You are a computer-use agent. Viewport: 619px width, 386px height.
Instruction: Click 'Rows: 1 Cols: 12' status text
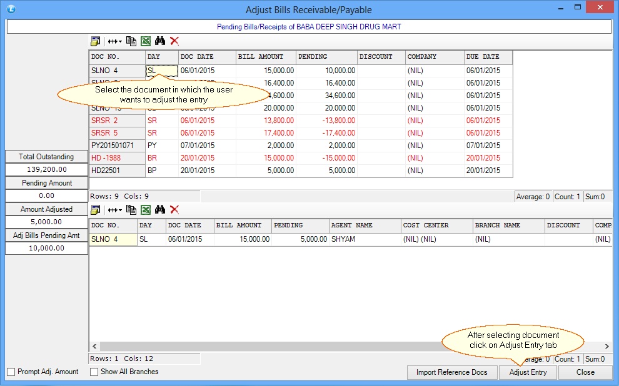click(x=121, y=359)
